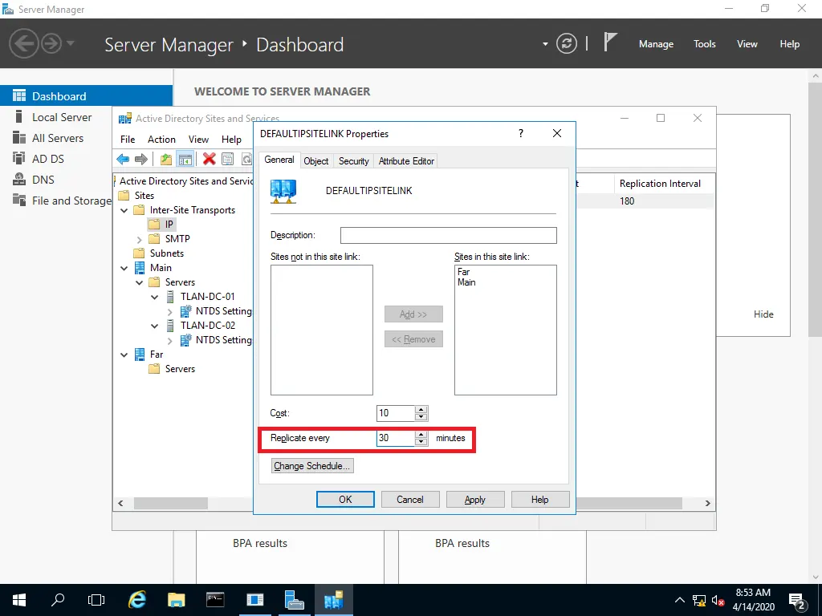Viewport: 822px width, 616px height.
Task: Expand SMTP node in tree
Action: click(140, 239)
